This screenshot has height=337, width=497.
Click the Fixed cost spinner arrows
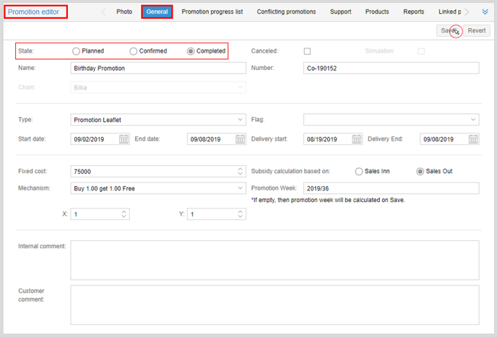point(240,171)
